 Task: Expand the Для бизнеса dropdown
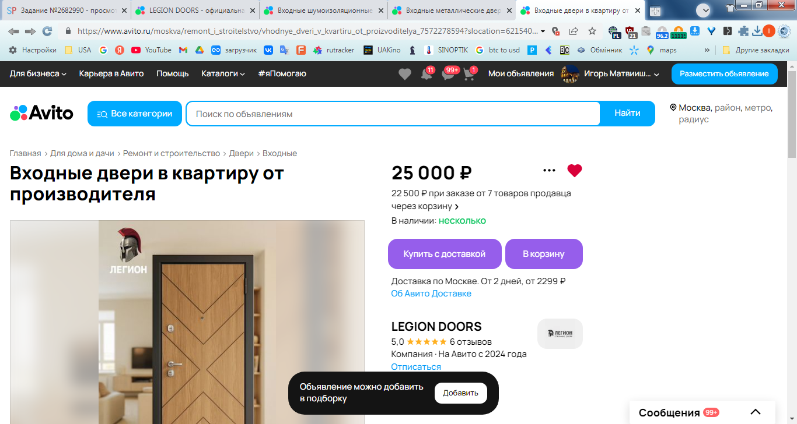pyautogui.click(x=38, y=73)
